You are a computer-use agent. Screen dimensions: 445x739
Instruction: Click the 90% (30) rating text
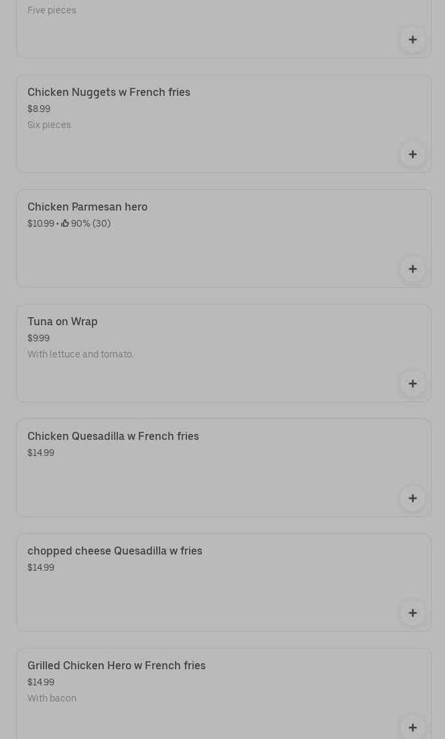(x=90, y=223)
